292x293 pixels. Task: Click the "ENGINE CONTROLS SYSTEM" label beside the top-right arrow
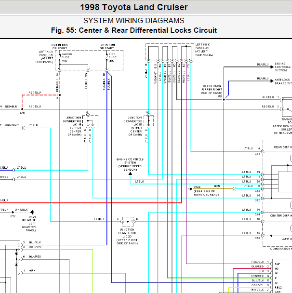[282, 67]
